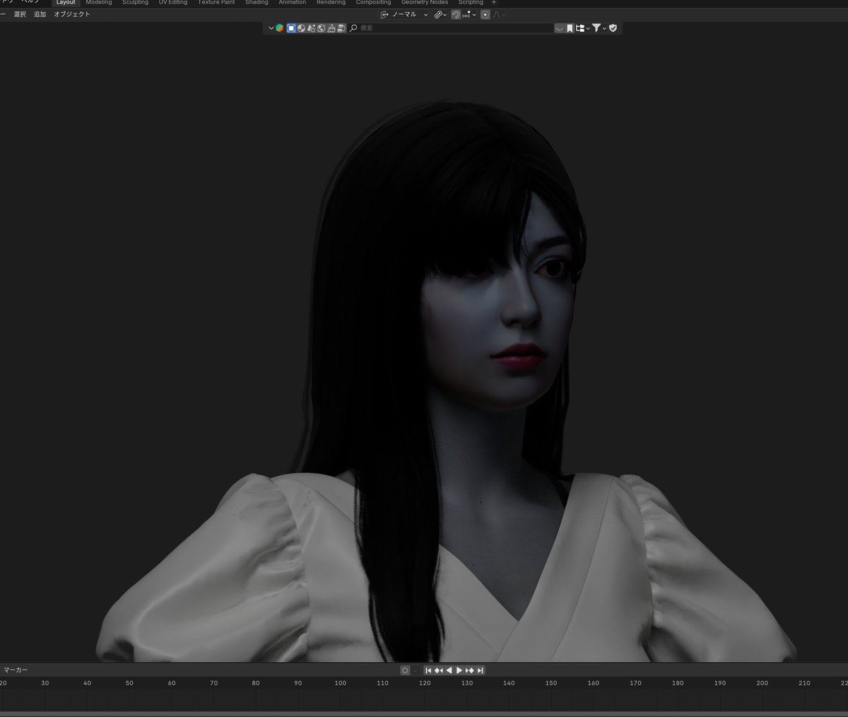The image size is (848, 717).
Task: Jump to the previous keyframe
Action: (x=439, y=670)
